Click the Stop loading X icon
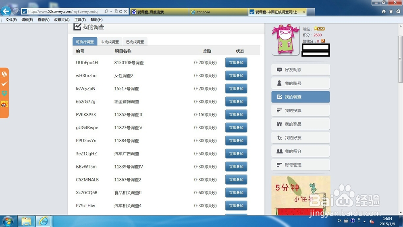Screen dimensions: 403x227 125,11
